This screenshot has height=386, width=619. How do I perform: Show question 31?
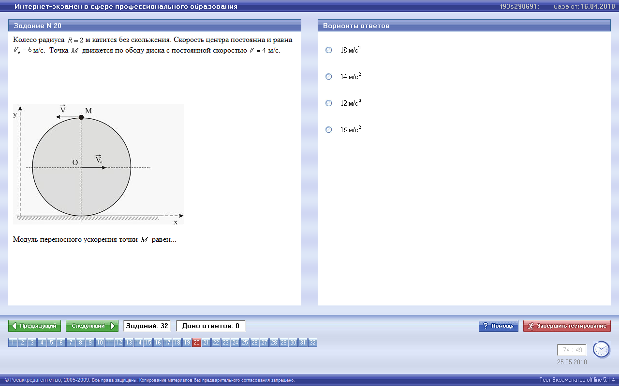pyautogui.click(x=303, y=343)
